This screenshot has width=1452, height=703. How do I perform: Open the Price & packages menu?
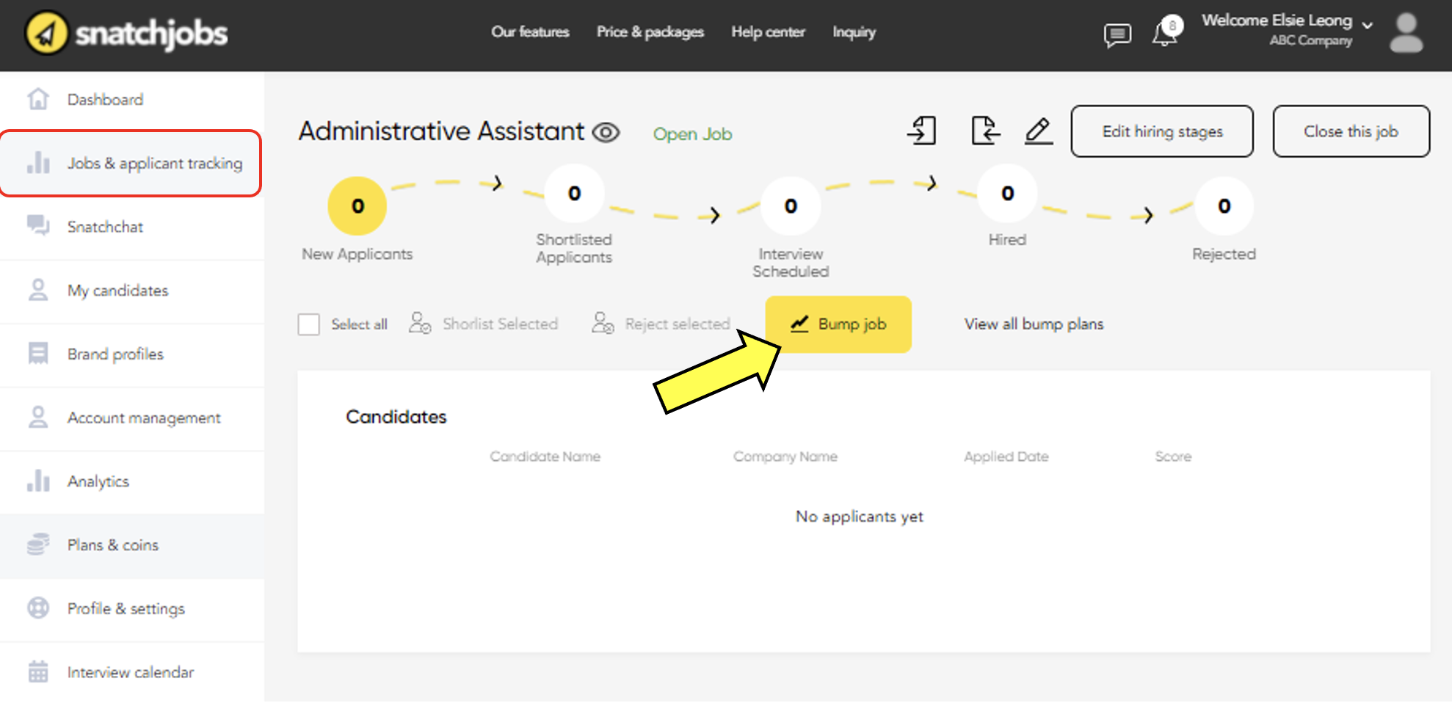click(x=650, y=32)
